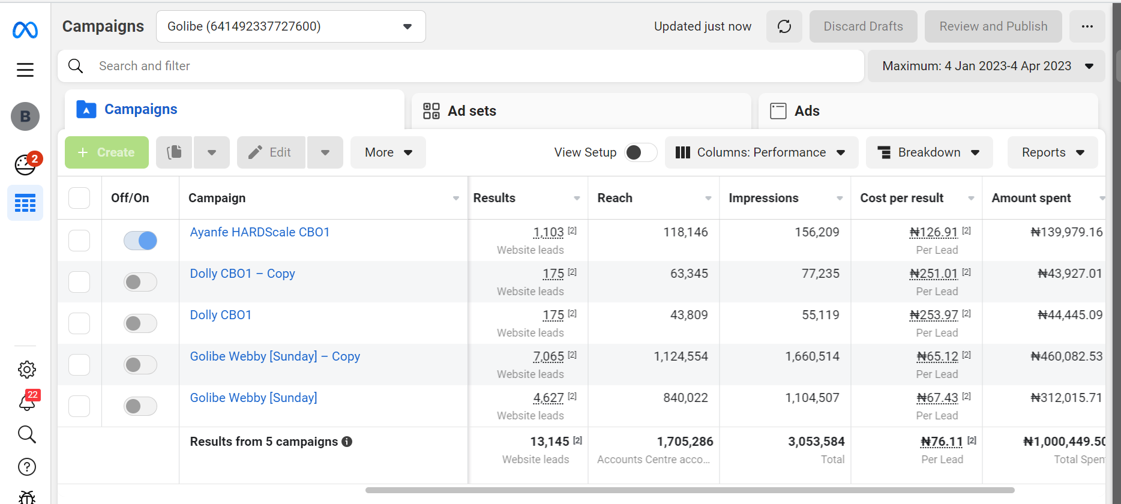
Task: Open Columns: Performance dropdown
Action: coord(762,152)
